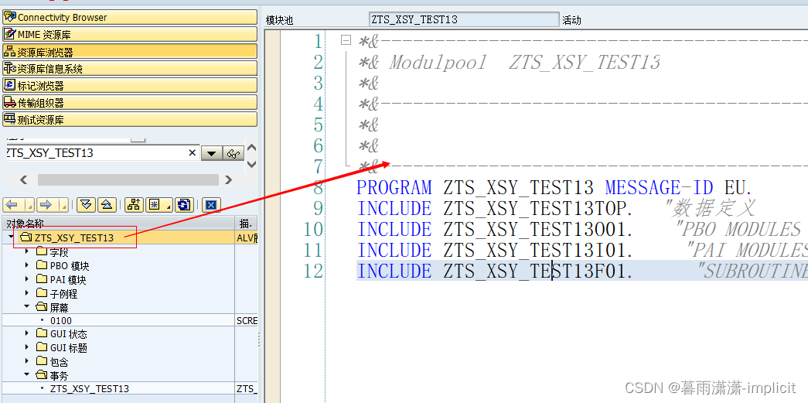Click line number 8 in the gutter
Image resolution: width=808 pixels, height=403 pixels.
(x=317, y=188)
